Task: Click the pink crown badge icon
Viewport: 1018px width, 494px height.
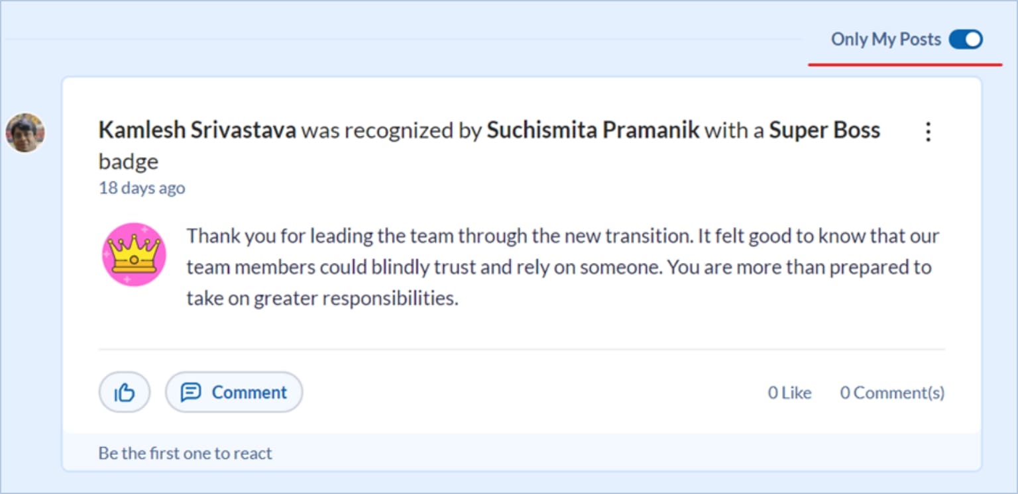Action: [x=134, y=254]
